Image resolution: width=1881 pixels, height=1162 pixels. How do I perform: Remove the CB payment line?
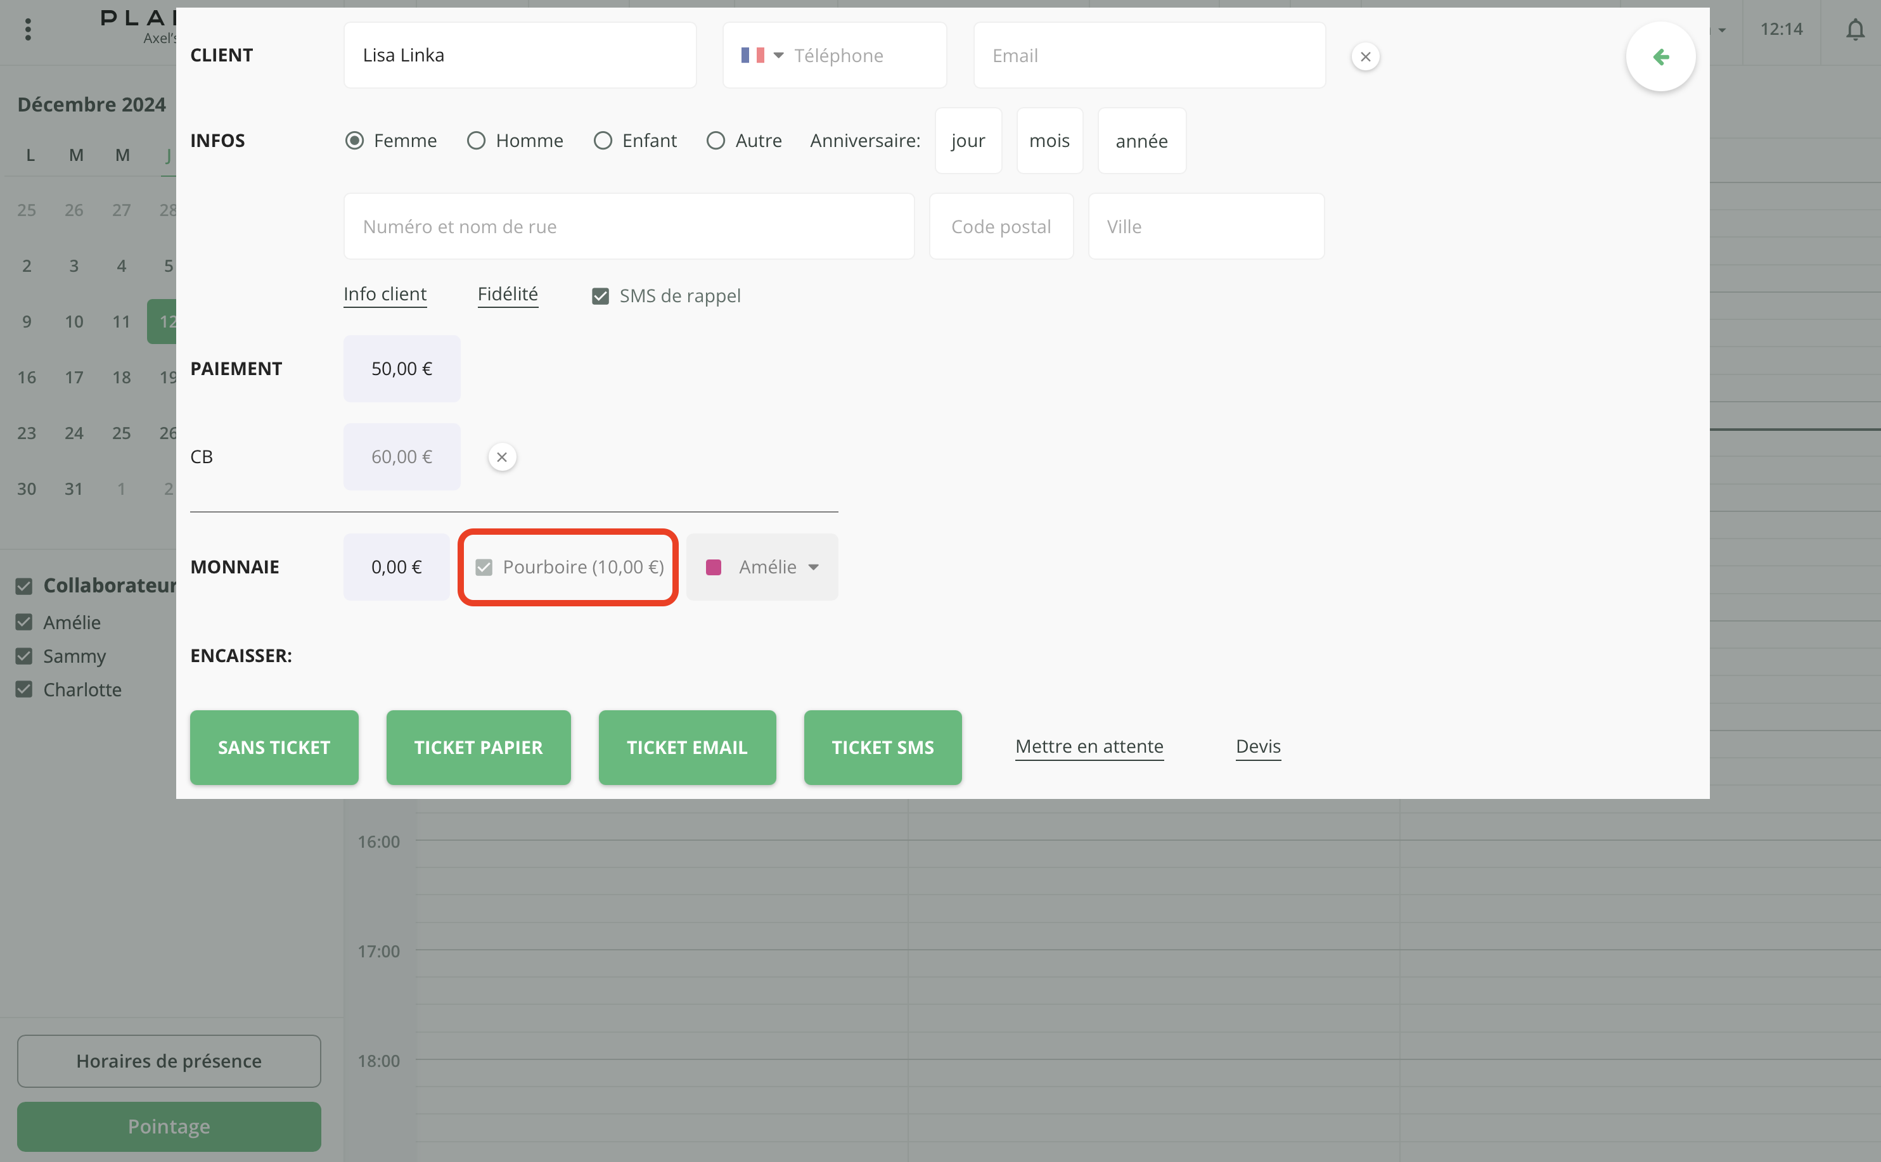(x=502, y=457)
